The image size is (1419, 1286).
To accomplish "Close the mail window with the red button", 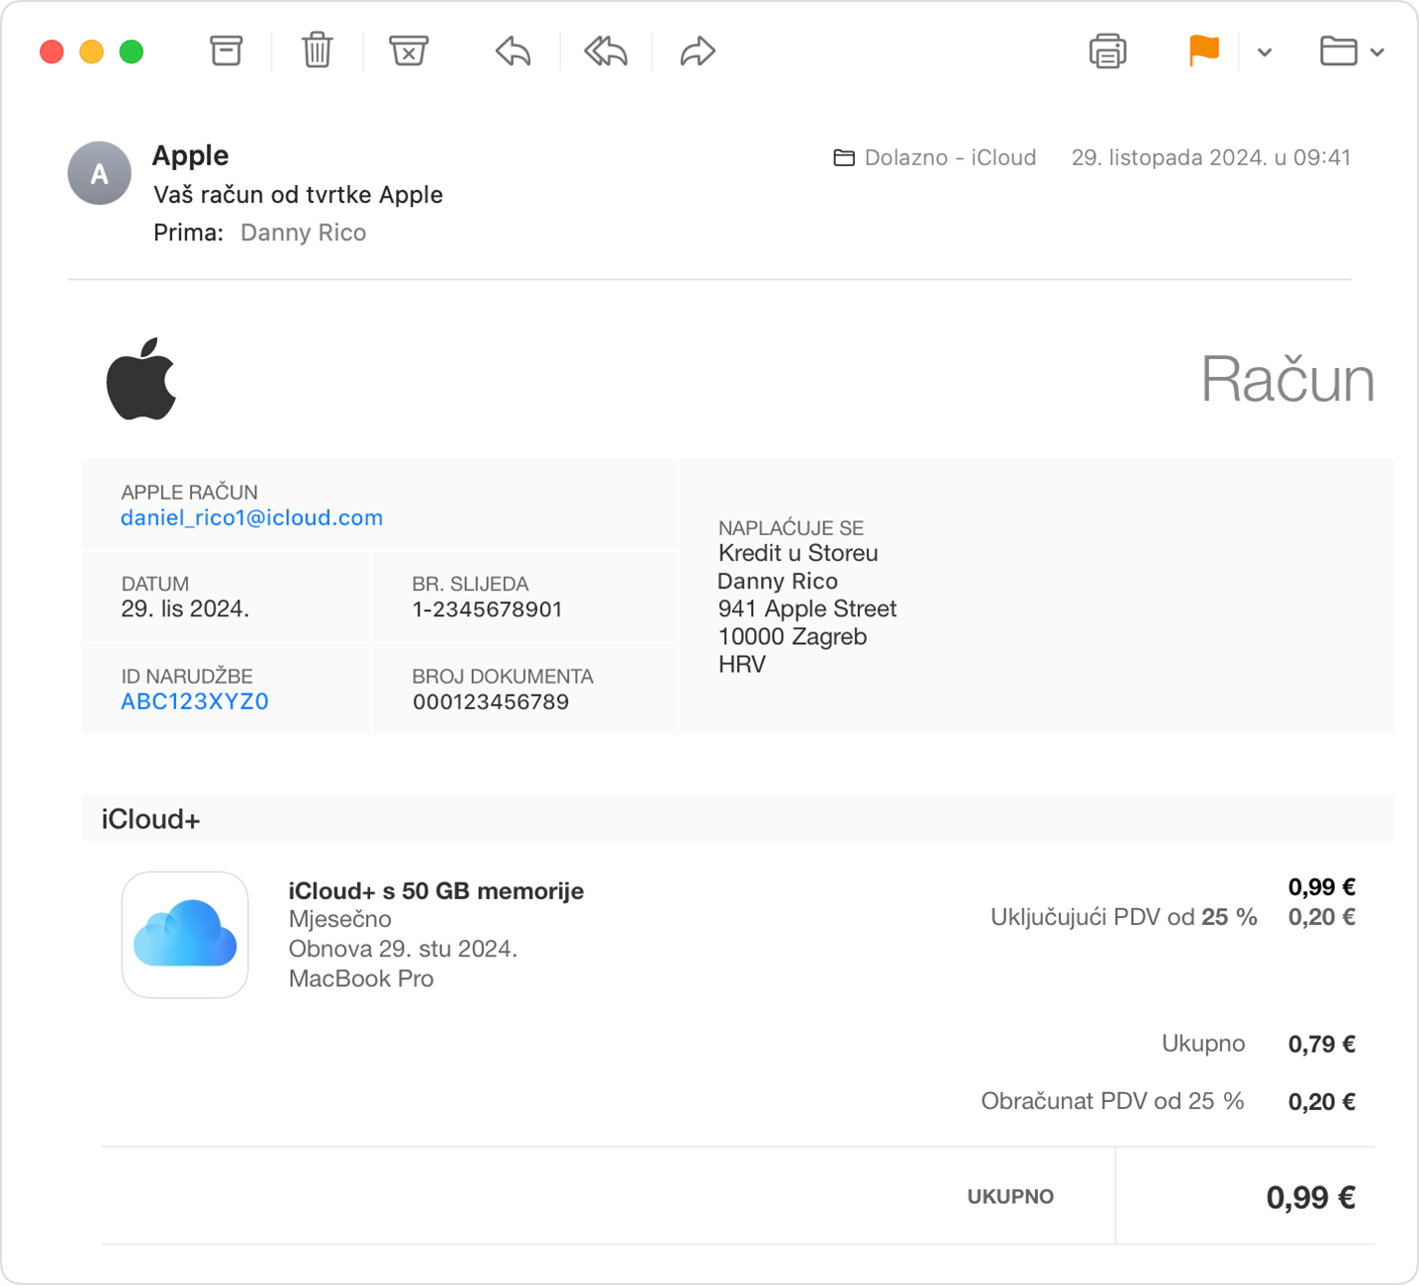I will tap(51, 51).
